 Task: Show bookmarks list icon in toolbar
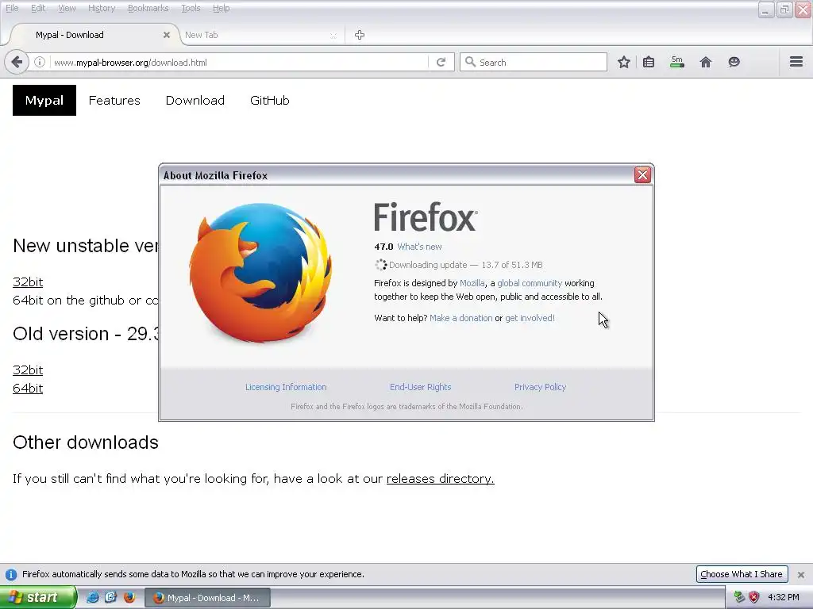649,62
